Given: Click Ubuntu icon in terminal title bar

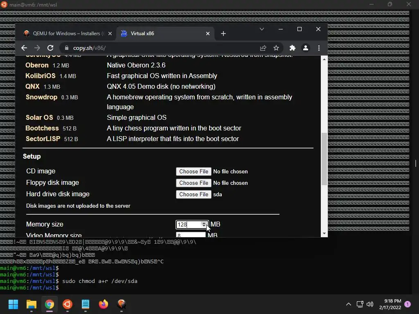Looking at the screenshot, I should (x=4, y=4).
